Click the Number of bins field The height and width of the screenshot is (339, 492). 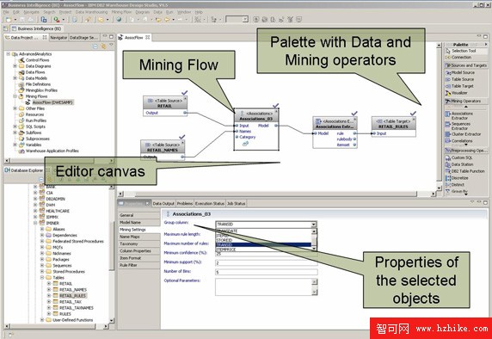[267, 272]
